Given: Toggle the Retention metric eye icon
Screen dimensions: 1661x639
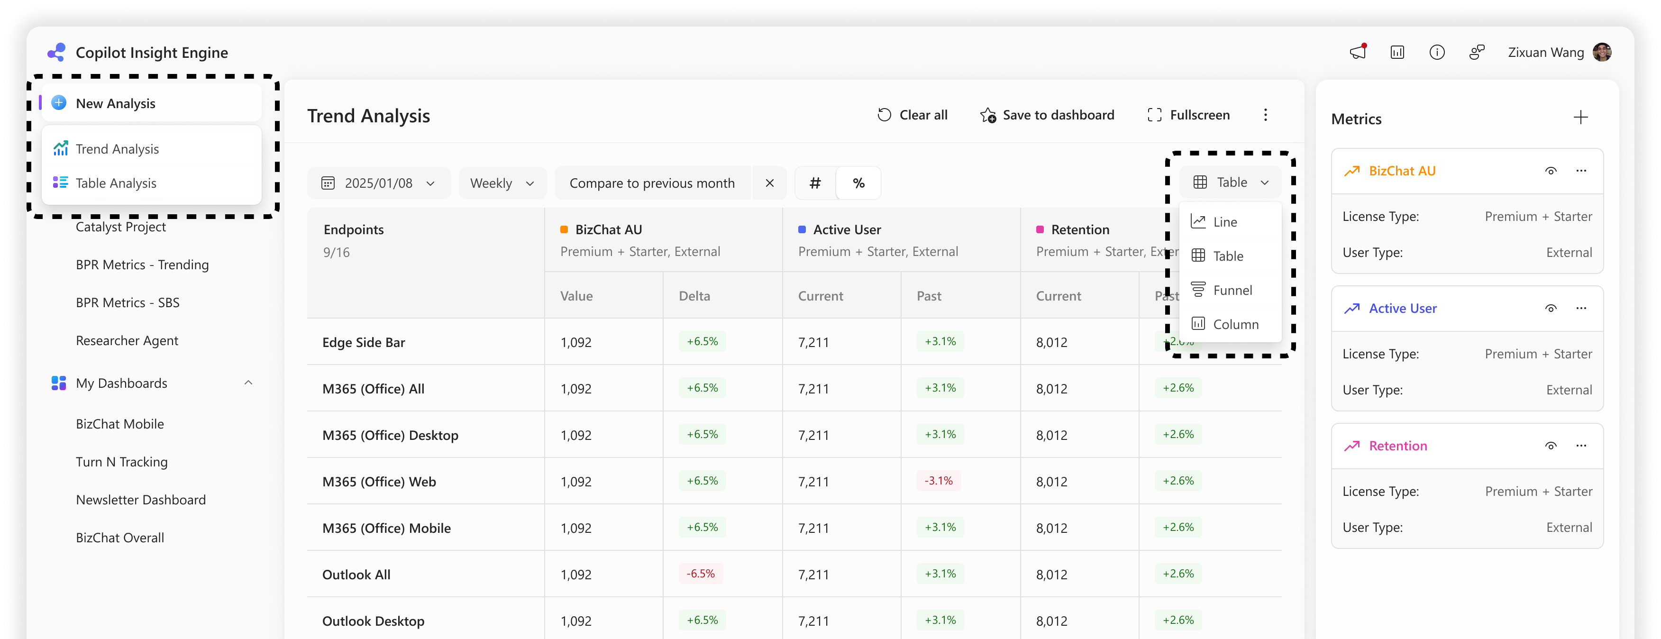Looking at the screenshot, I should (x=1551, y=446).
